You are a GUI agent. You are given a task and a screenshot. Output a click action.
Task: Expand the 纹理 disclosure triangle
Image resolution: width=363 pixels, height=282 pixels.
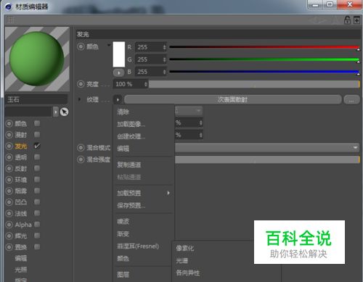(x=79, y=99)
